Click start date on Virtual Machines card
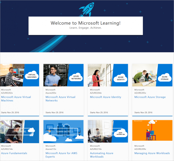174x161 pixels. pyautogui.click(x=10, y=113)
